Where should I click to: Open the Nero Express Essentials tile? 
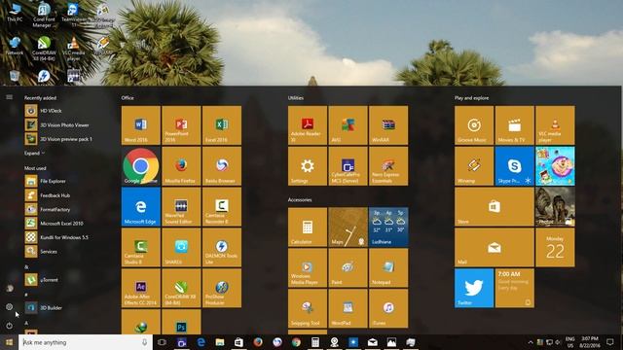(388, 166)
